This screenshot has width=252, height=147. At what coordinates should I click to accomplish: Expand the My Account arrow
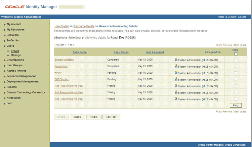pyautogui.click(x=5, y=25)
